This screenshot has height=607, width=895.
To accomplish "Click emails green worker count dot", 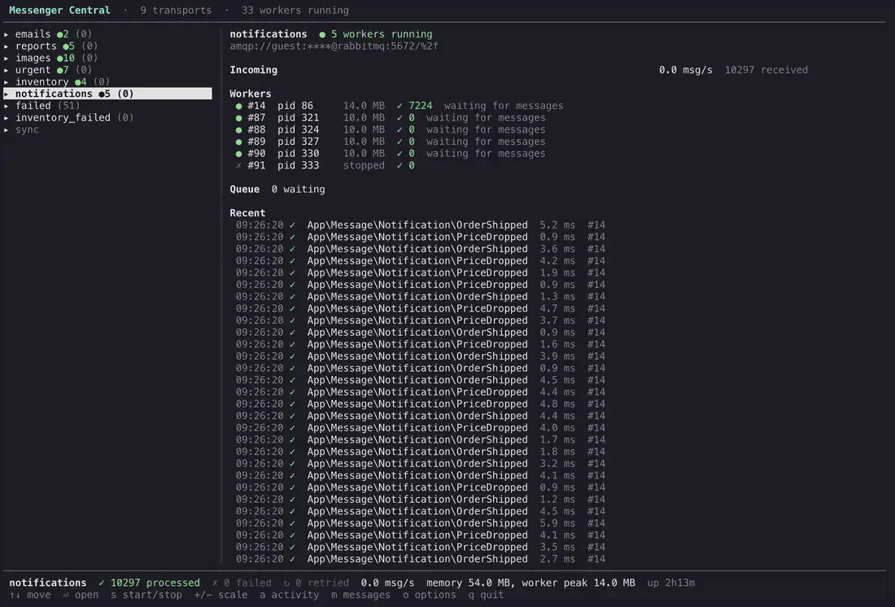I will coord(59,35).
